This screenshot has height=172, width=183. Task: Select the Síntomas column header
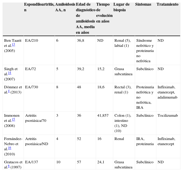click(x=143, y=5)
